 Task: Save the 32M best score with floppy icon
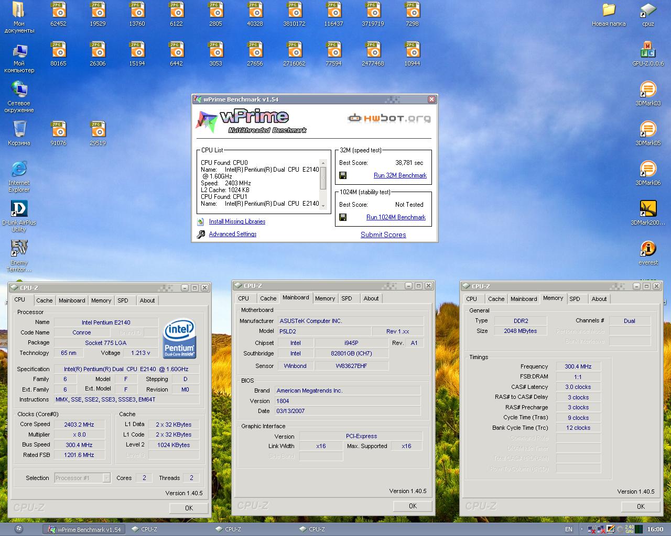tap(343, 175)
